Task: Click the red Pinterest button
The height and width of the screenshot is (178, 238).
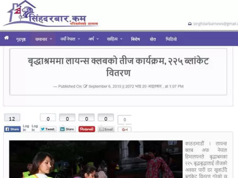Action: (x=86, y=129)
